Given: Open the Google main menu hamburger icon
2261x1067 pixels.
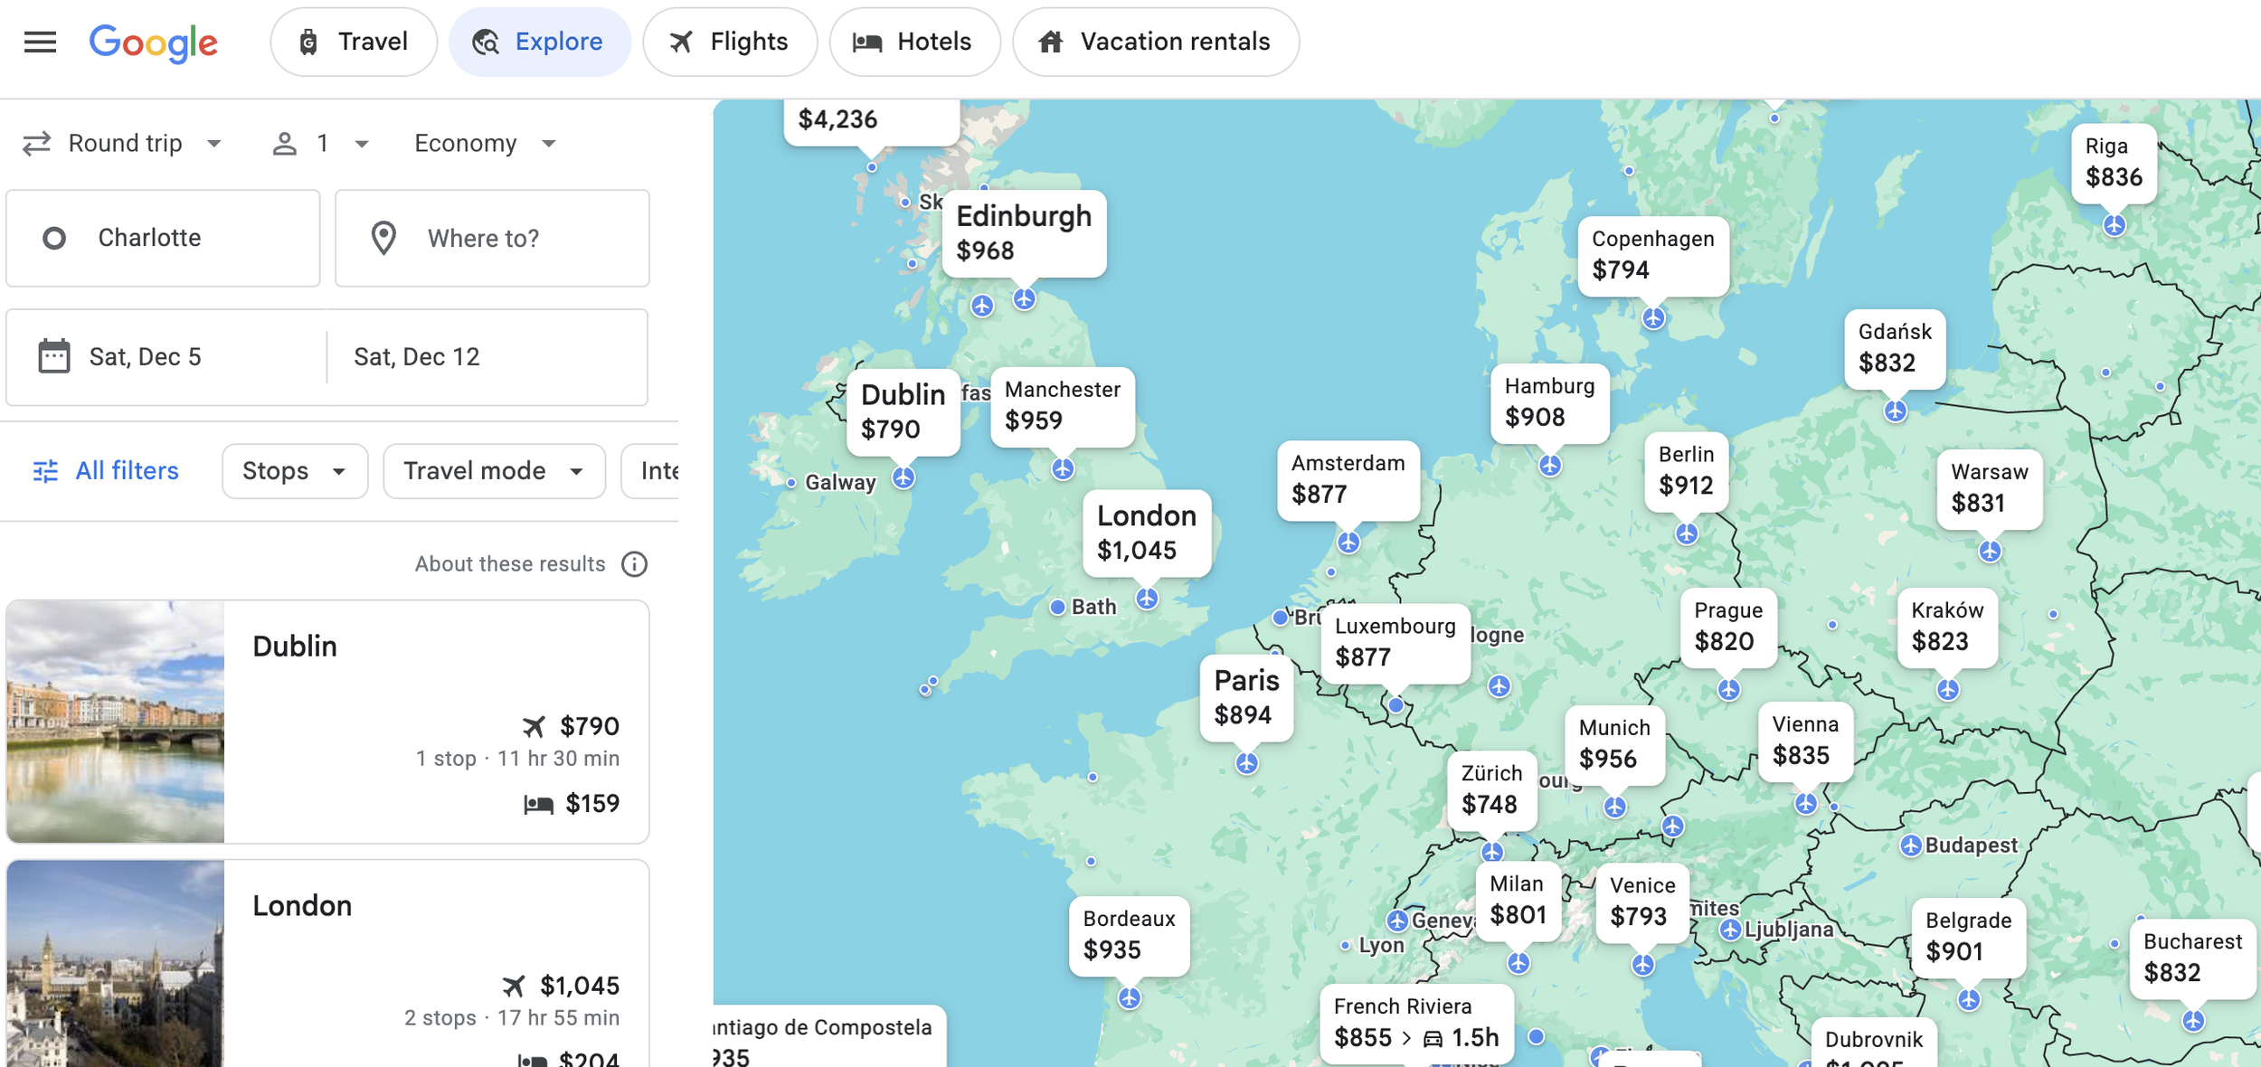Looking at the screenshot, I should pos(40,42).
